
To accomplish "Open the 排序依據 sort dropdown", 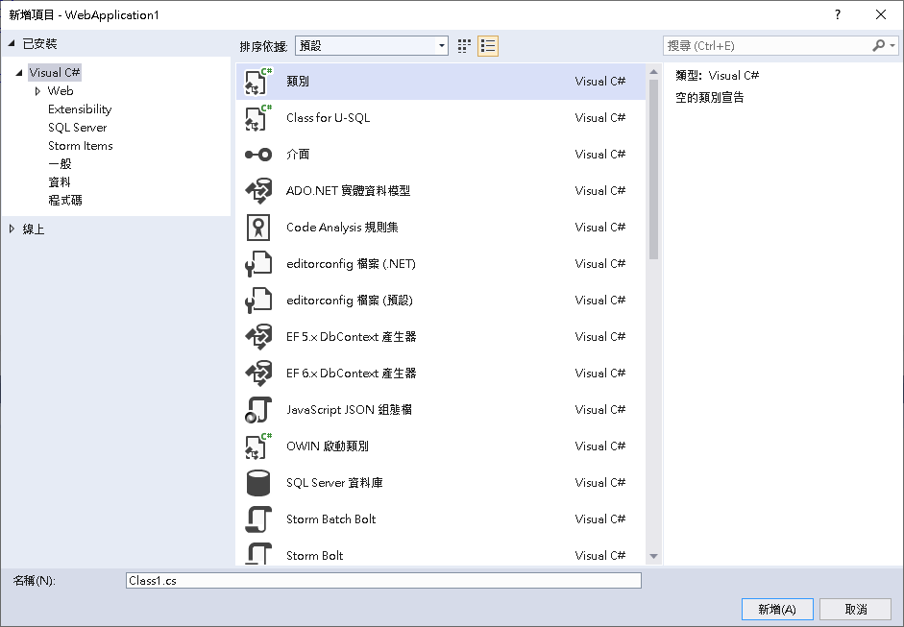I will click(372, 45).
